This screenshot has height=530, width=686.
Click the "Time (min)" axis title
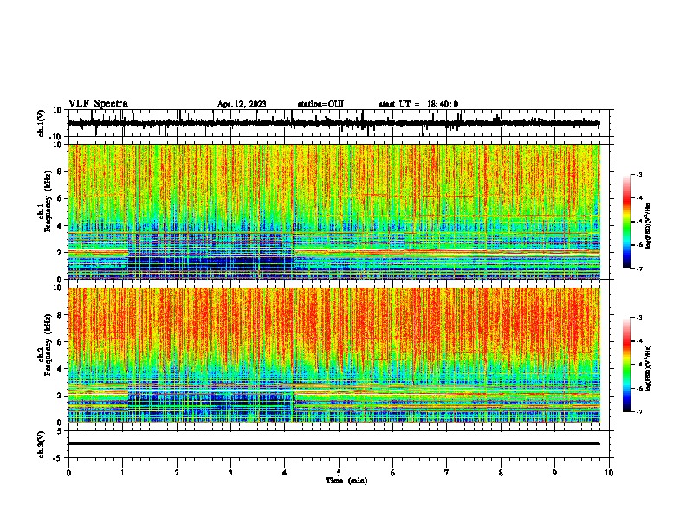pyautogui.click(x=346, y=481)
